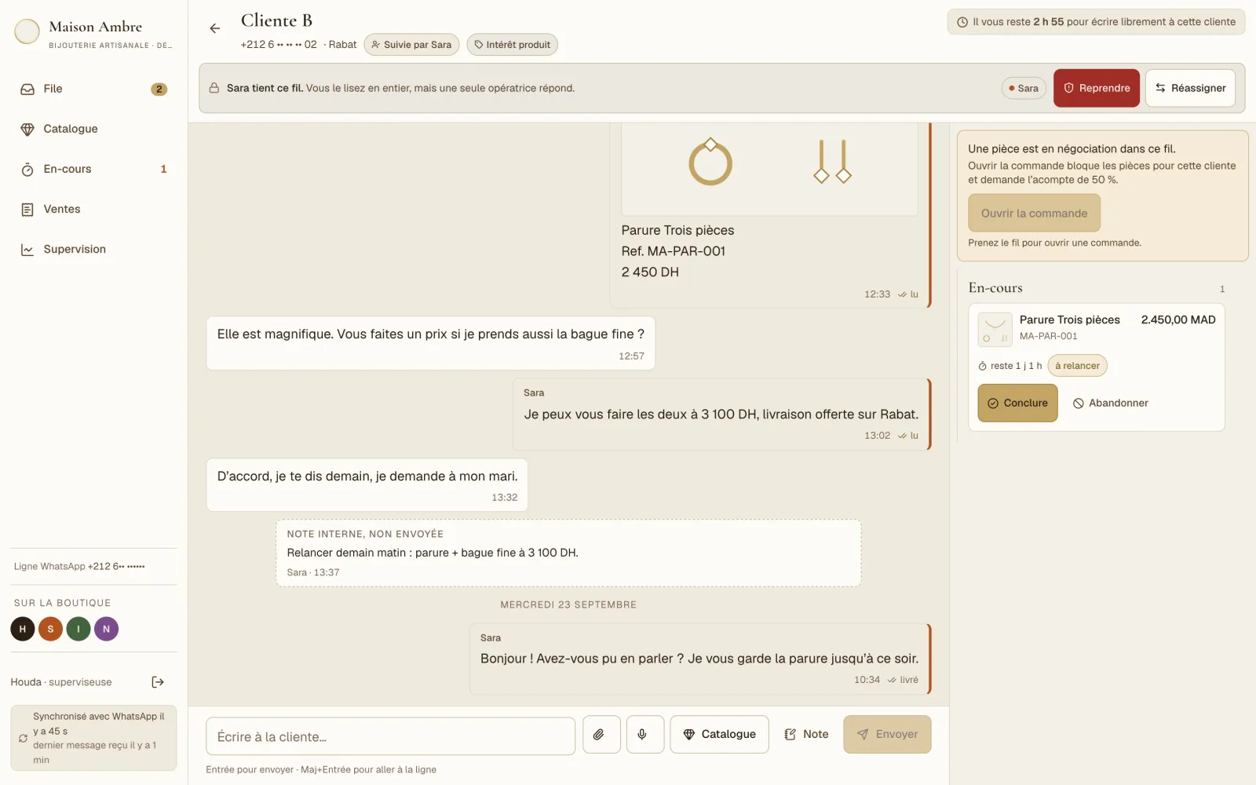Click the Intérêt produit tag

[x=512, y=45]
